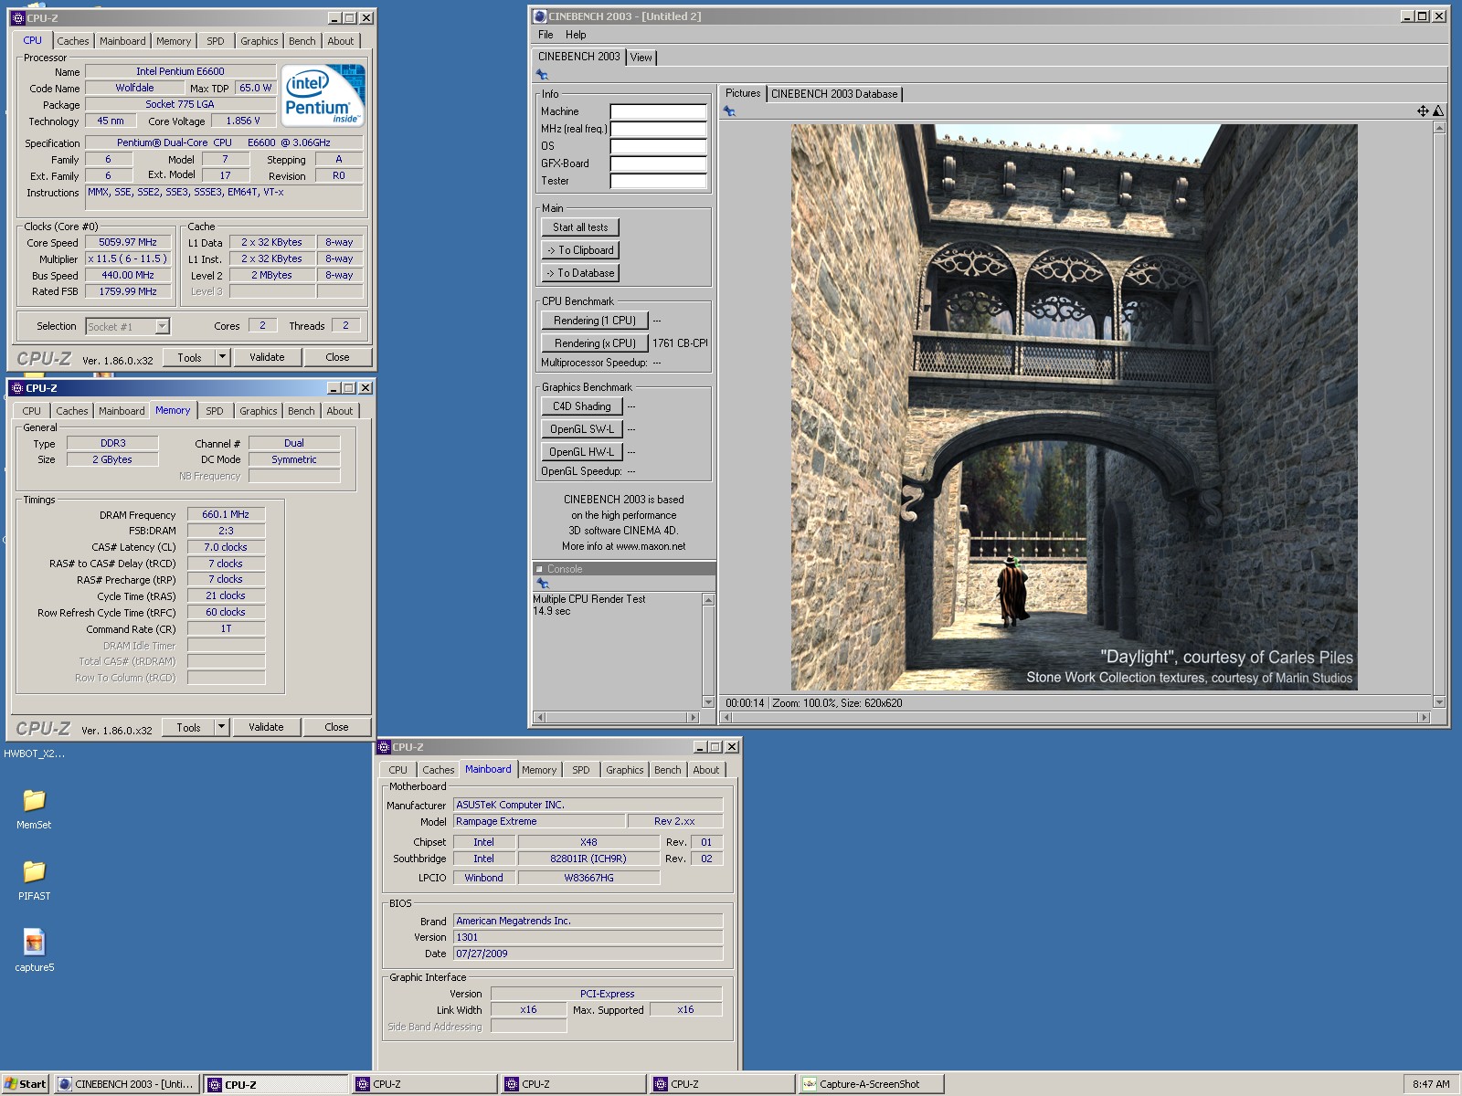Image resolution: width=1462 pixels, height=1096 pixels.
Task: Click the move cross icon in picture viewer
Action: pyautogui.click(x=1423, y=111)
